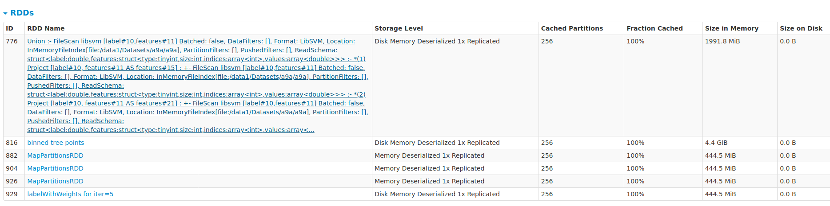Sort by Cached Partitions column header
Screen dimensions: 830x206
pos(572,28)
